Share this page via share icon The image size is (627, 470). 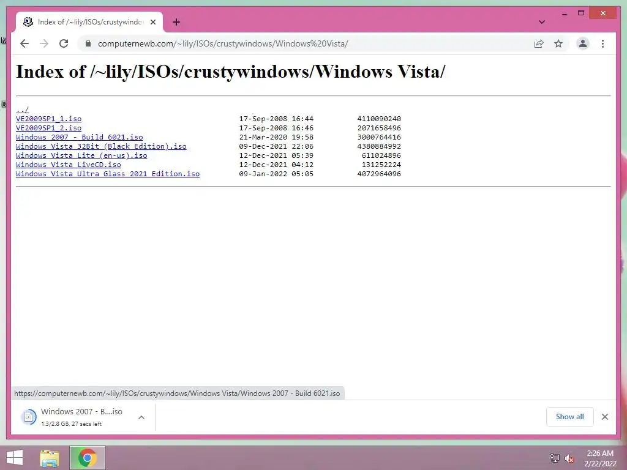539,43
